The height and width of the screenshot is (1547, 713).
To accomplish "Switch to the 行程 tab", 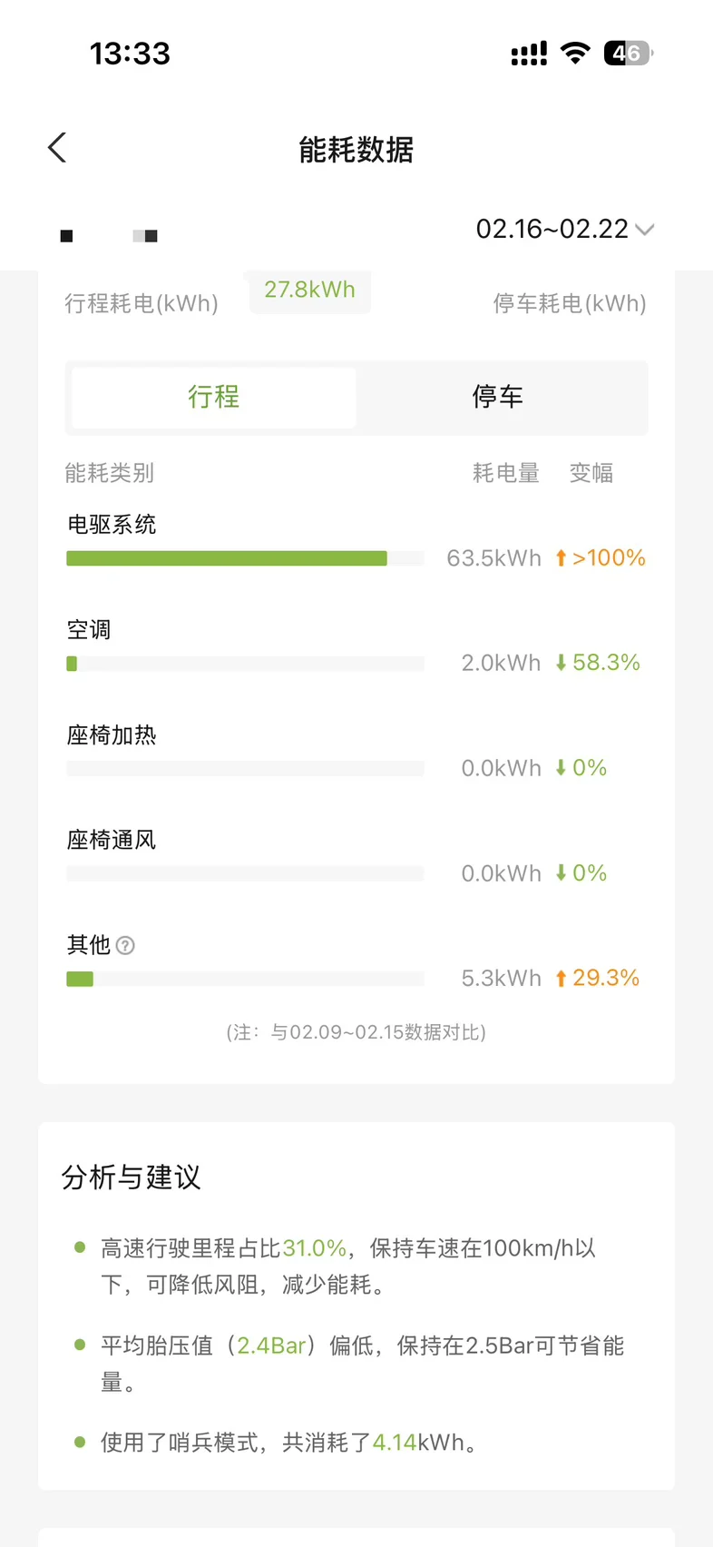I will click(214, 397).
